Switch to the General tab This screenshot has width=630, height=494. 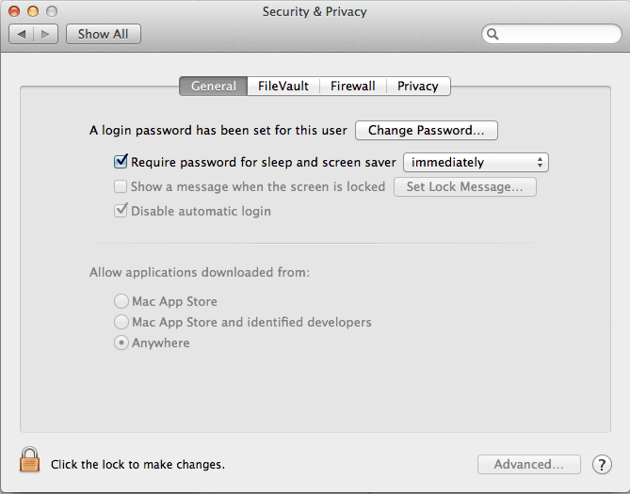coord(214,86)
